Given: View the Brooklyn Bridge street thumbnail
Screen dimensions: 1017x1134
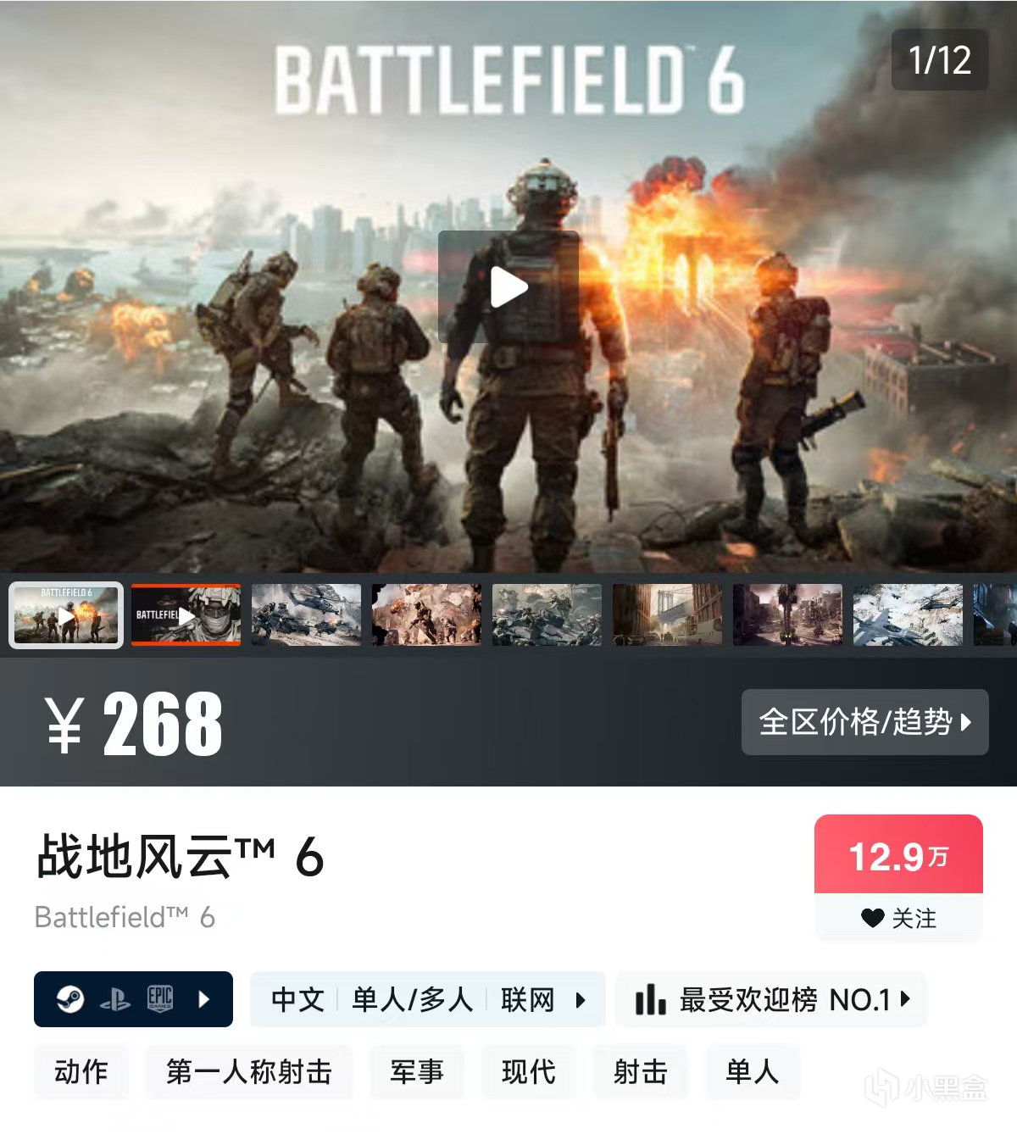Looking at the screenshot, I should point(667,614).
